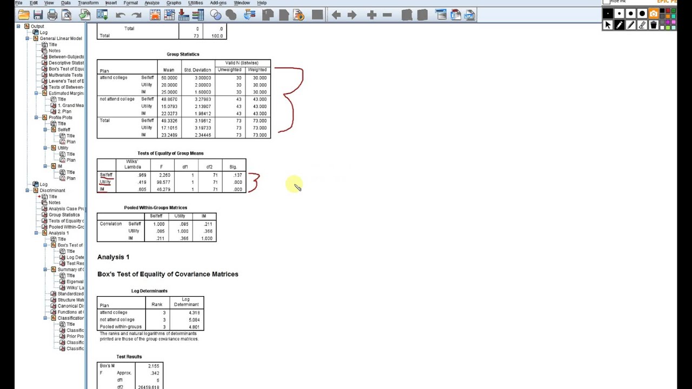692x389 pixels.
Task: Click the Wilks' Lambda column header
Action: pyautogui.click(x=132, y=164)
